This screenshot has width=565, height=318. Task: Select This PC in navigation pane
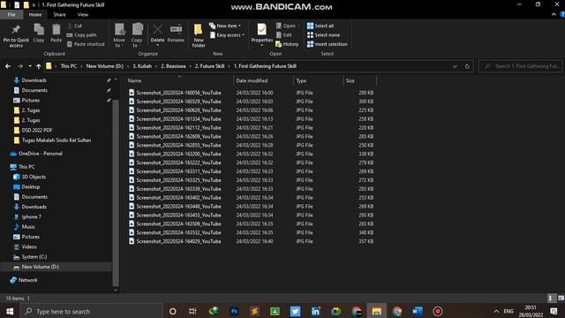coord(26,167)
